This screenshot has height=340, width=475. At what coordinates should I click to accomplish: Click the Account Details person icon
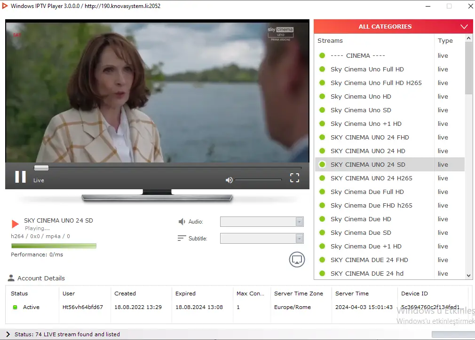pos(11,278)
